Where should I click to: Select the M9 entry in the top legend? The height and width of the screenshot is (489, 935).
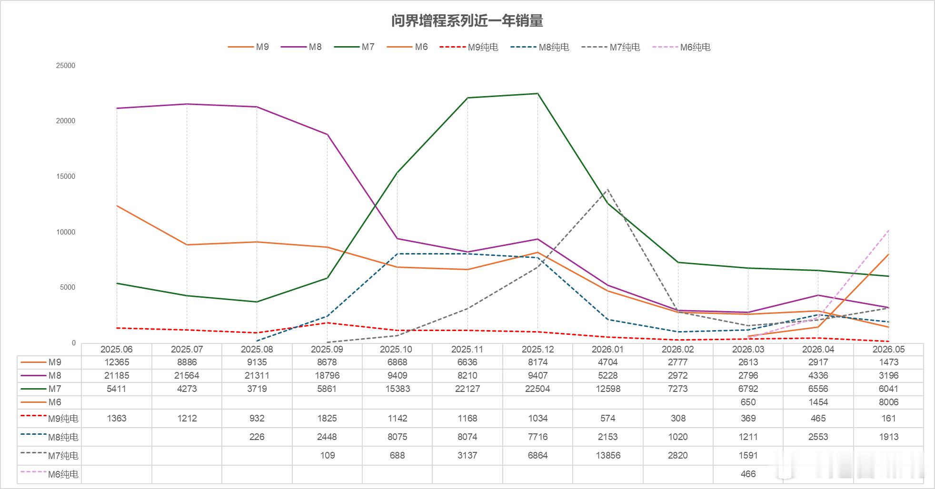click(x=249, y=47)
